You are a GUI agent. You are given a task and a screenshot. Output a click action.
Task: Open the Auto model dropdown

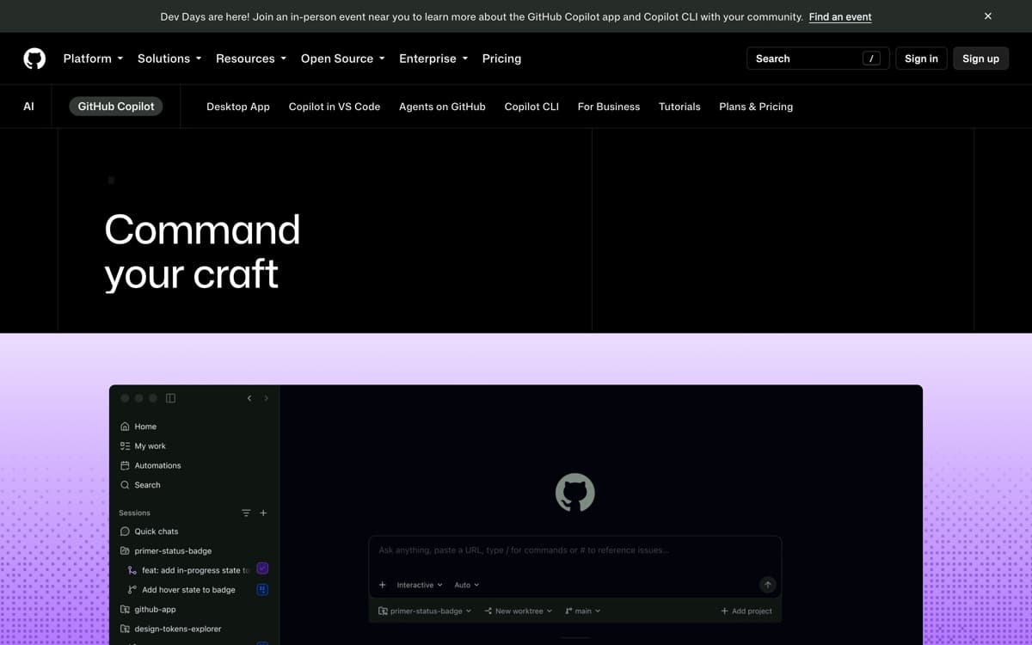coord(467,585)
